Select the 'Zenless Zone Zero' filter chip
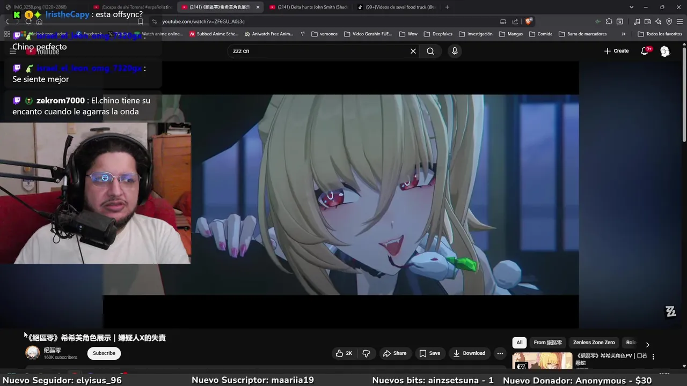 (594, 343)
